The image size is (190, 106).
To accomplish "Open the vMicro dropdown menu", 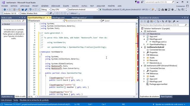I will point(74,13).
